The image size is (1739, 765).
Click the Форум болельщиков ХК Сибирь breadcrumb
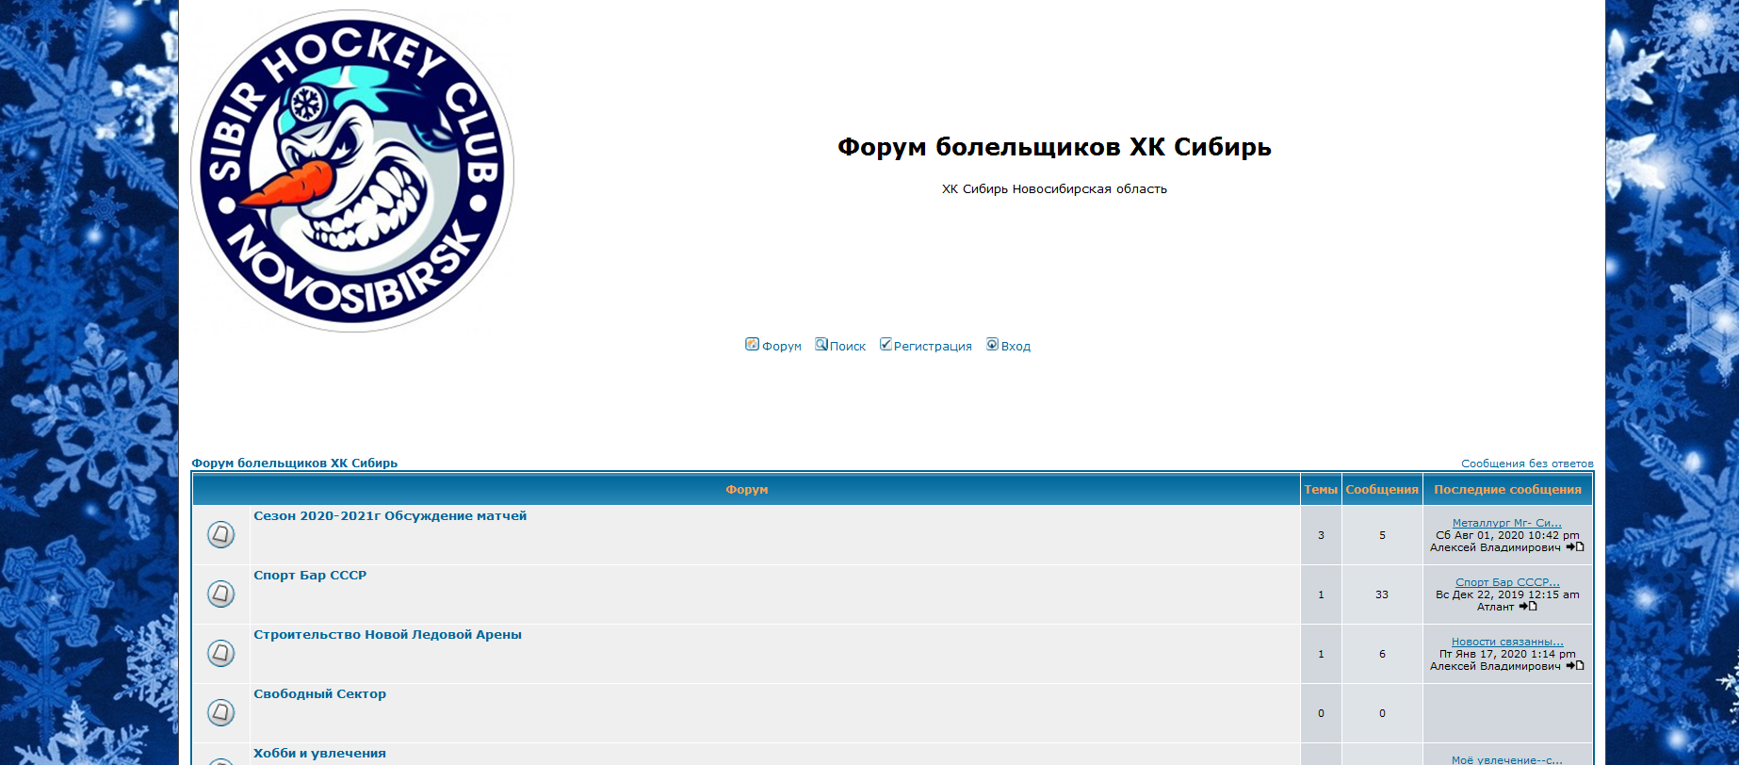coord(294,464)
